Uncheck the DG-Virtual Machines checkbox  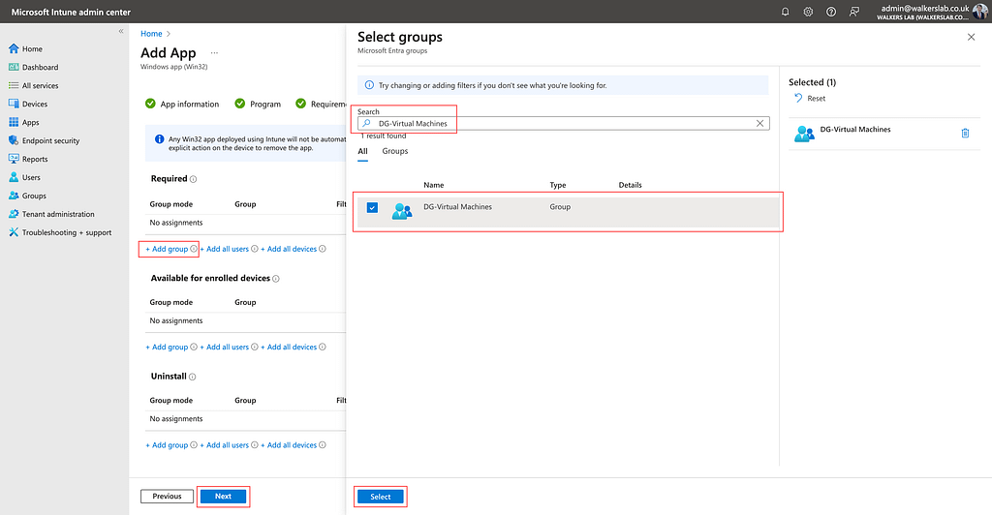372,207
